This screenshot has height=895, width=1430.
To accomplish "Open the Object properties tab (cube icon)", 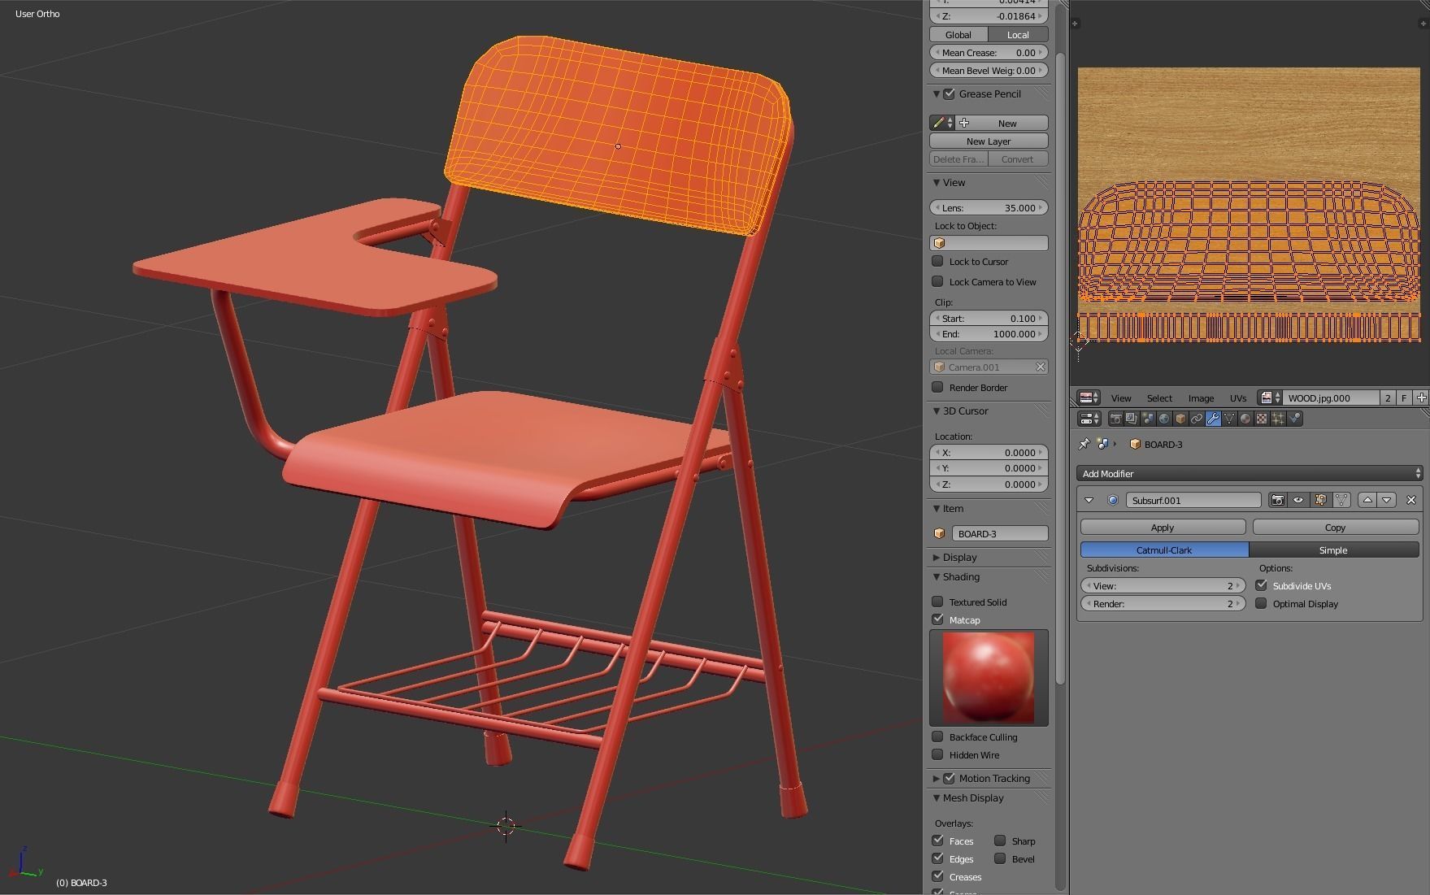I will pyautogui.click(x=1180, y=419).
